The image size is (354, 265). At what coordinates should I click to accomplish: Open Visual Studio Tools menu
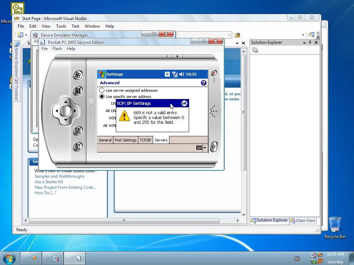pyautogui.click(x=61, y=26)
